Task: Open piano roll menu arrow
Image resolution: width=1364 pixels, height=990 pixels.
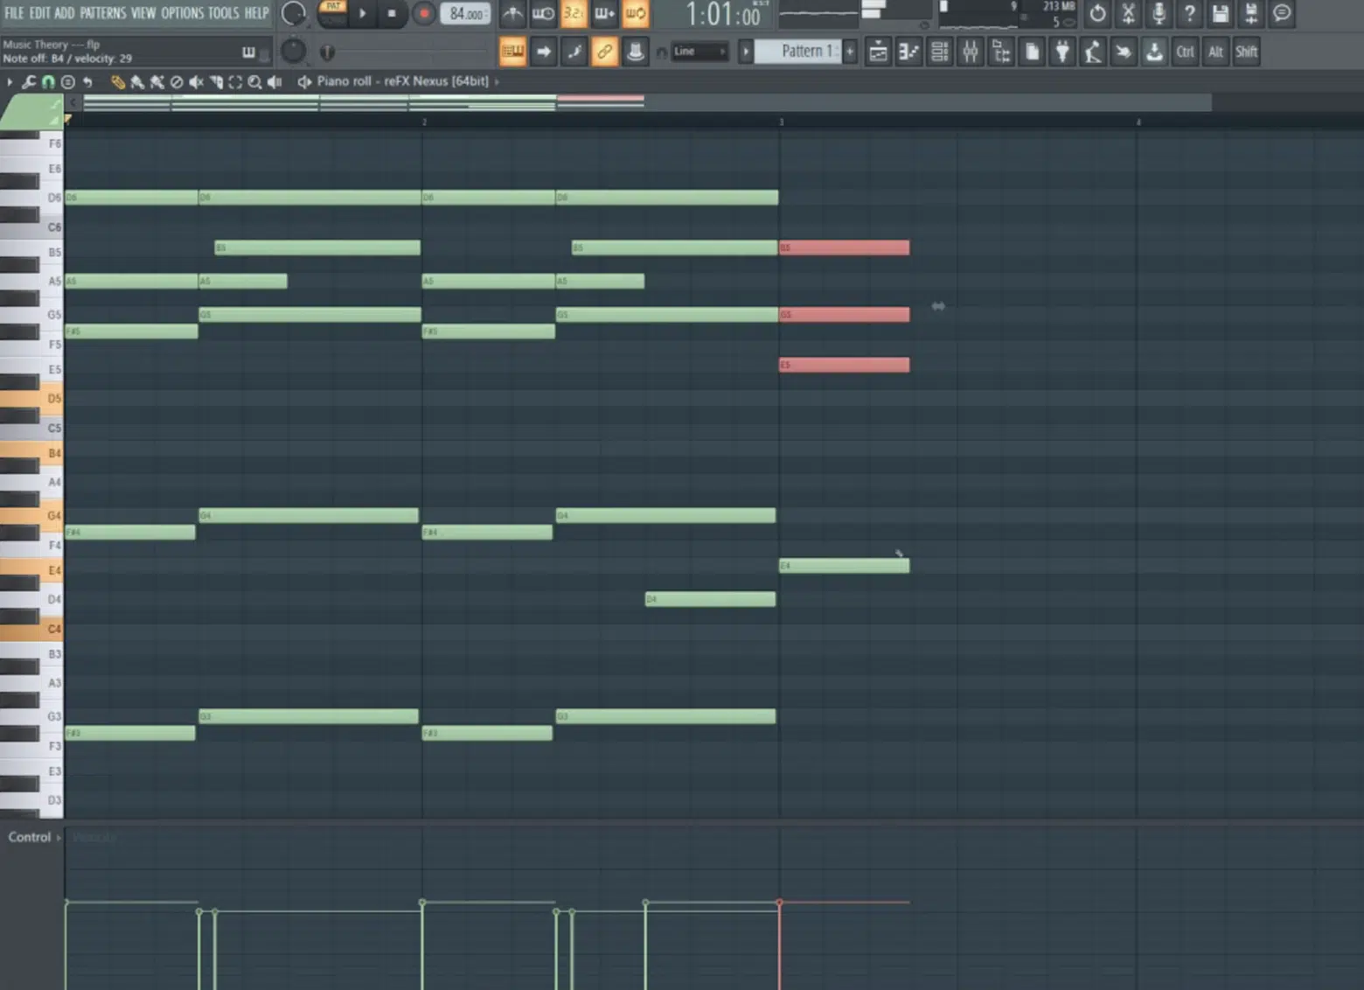Action: [x=10, y=81]
